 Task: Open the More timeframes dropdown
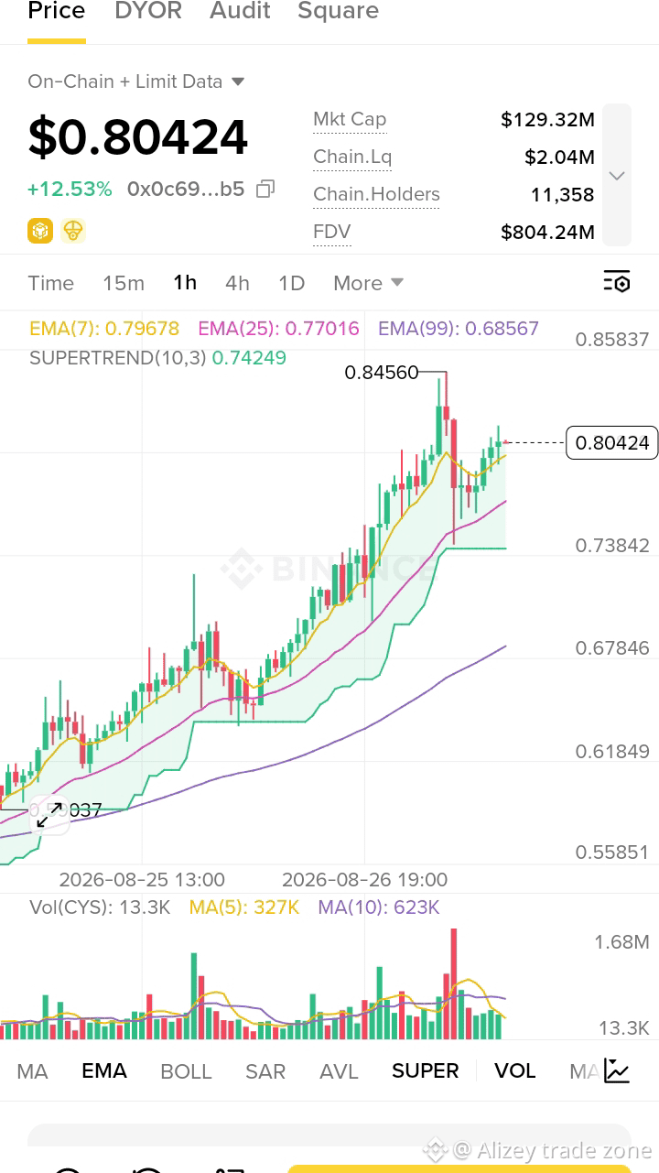click(x=368, y=283)
